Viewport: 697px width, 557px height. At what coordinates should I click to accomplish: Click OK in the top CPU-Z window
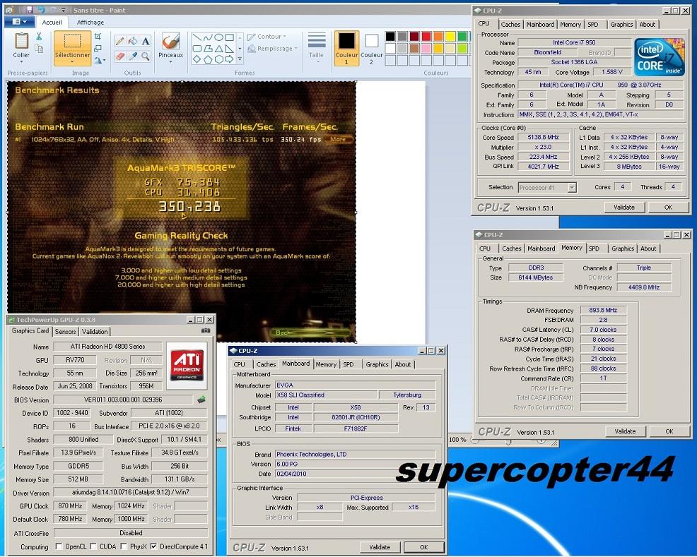click(x=668, y=208)
